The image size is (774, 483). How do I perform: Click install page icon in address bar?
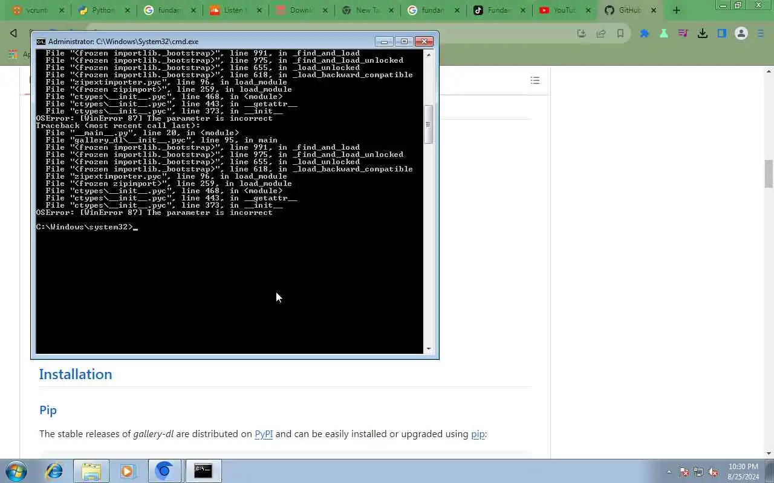582,34
